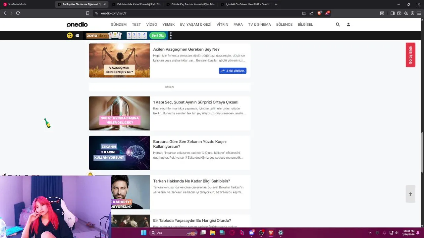Open Discord from the taskbar
Screen dimensions: 424x238
(x=251, y=233)
